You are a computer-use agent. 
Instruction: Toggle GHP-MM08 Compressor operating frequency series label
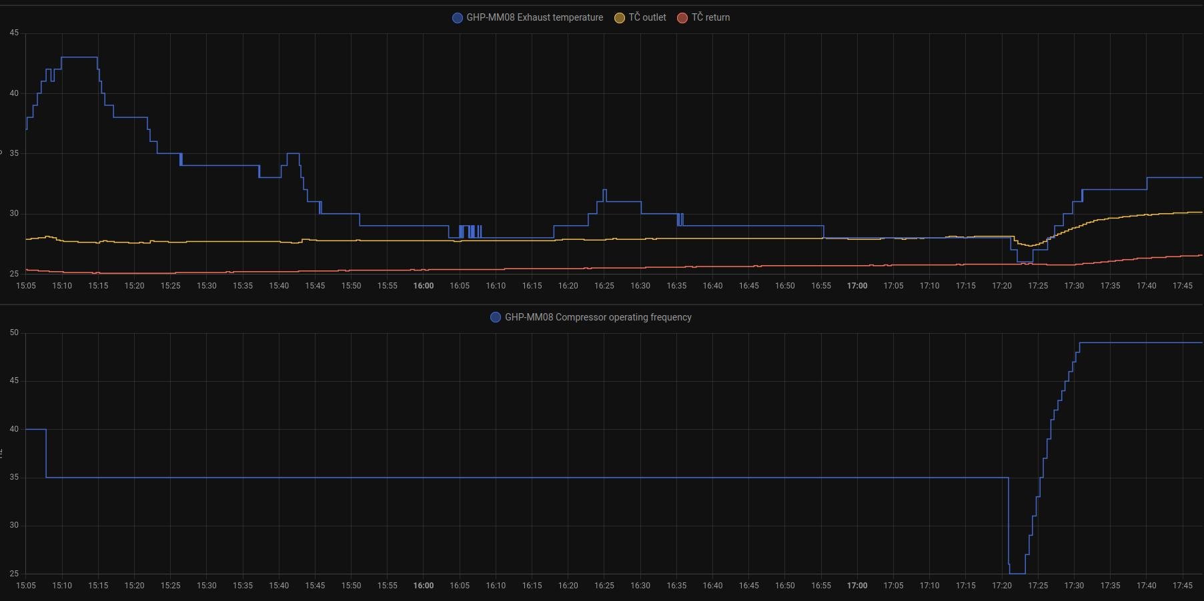point(598,317)
